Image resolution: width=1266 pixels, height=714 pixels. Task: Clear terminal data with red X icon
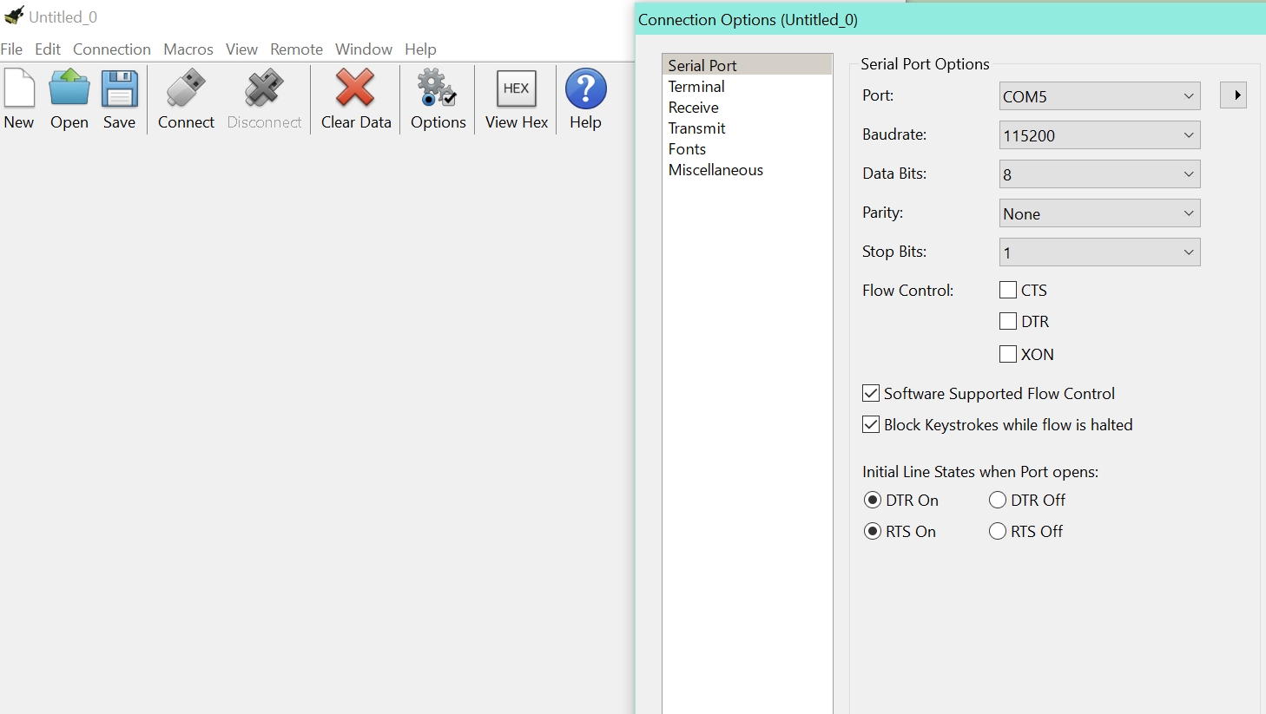(x=355, y=89)
